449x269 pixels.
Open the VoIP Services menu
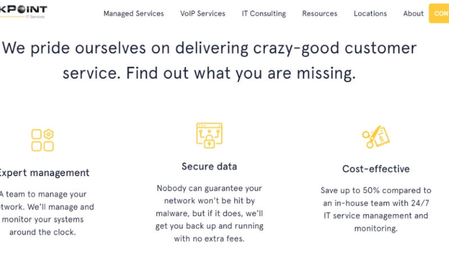[x=203, y=13]
